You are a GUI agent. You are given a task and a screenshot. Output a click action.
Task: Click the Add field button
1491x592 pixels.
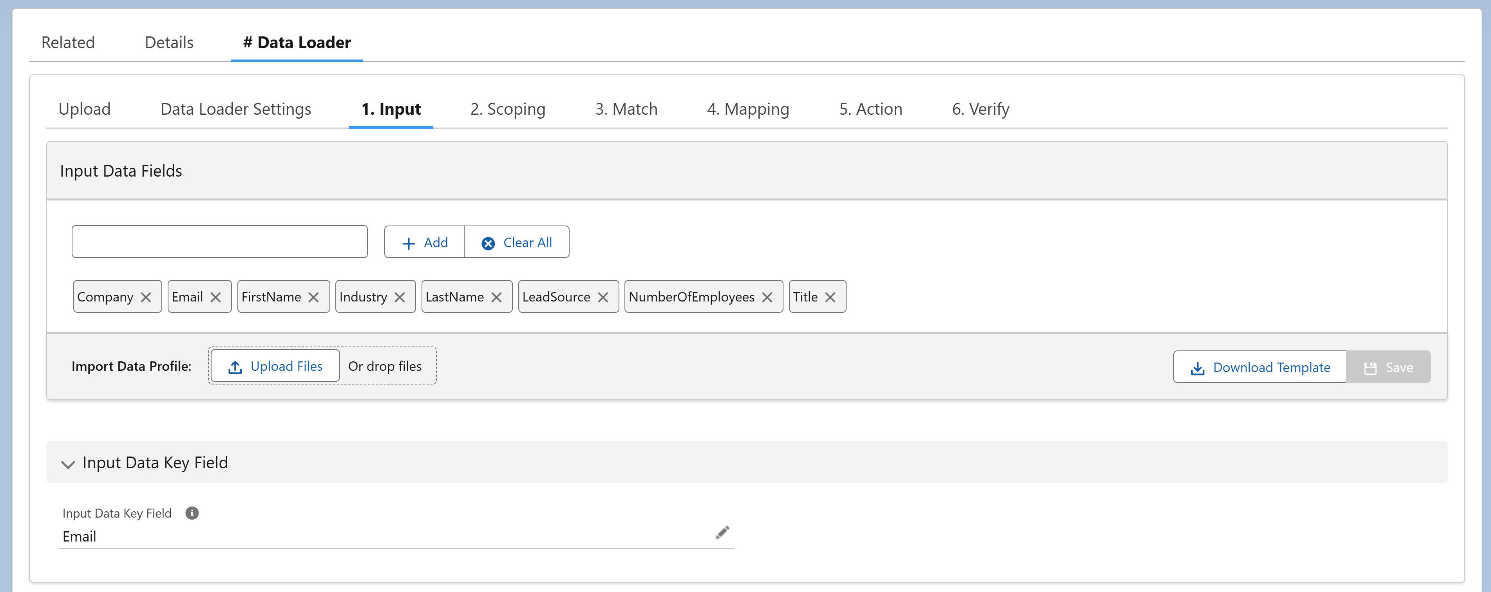(x=424, y=242)
